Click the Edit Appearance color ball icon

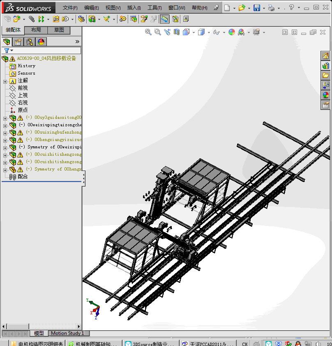click(232, 32)
